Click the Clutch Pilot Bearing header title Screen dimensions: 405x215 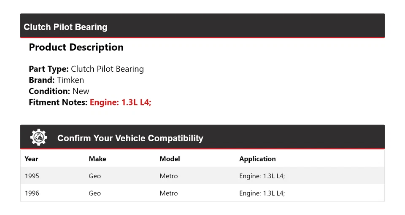pos(65,27)
